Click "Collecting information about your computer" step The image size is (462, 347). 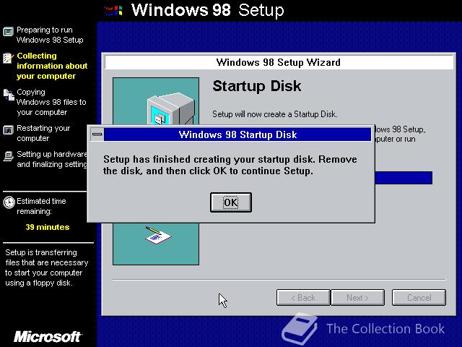pos(52,66)
